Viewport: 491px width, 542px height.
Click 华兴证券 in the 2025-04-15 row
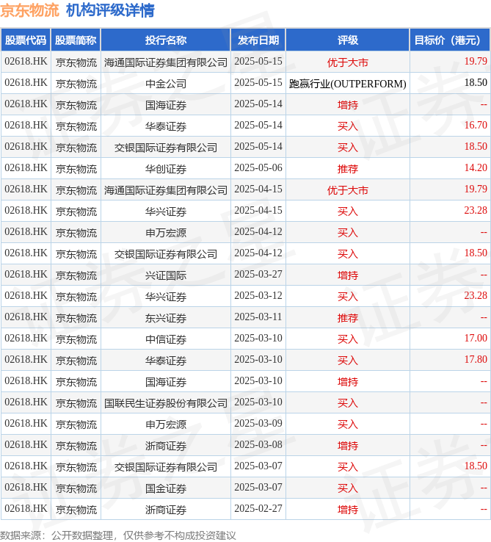pyautogui.click(x=166, y=212)
